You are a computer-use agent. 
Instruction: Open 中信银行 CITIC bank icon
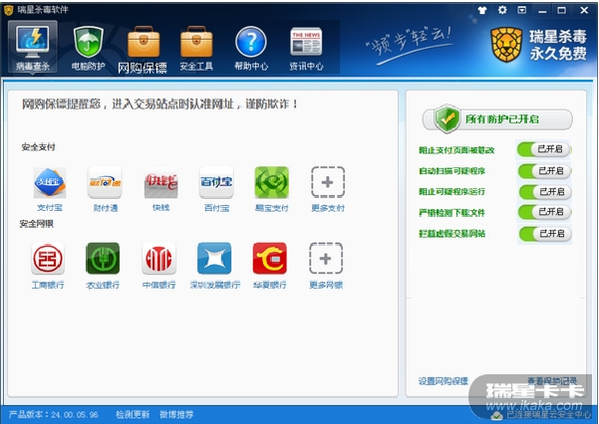tap(158, 259)
